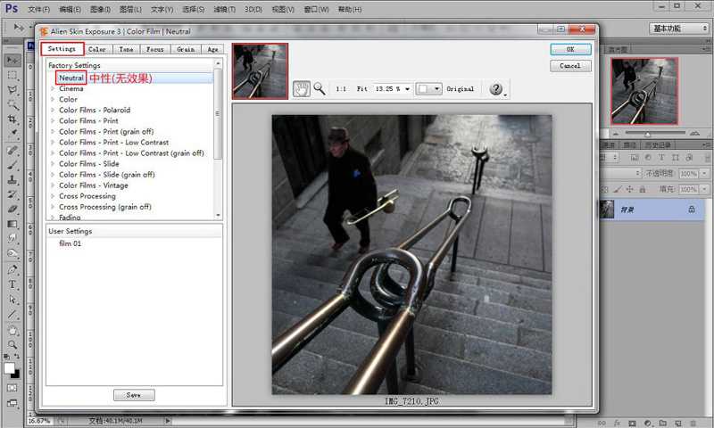
Task: Select Color Films - Slide preset group
Action: [88, 164]
